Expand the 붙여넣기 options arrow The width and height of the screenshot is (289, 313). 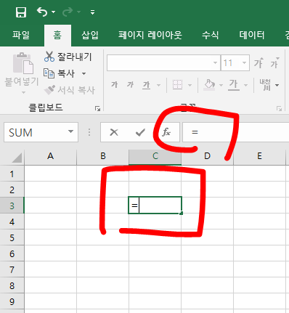point(23,92)
